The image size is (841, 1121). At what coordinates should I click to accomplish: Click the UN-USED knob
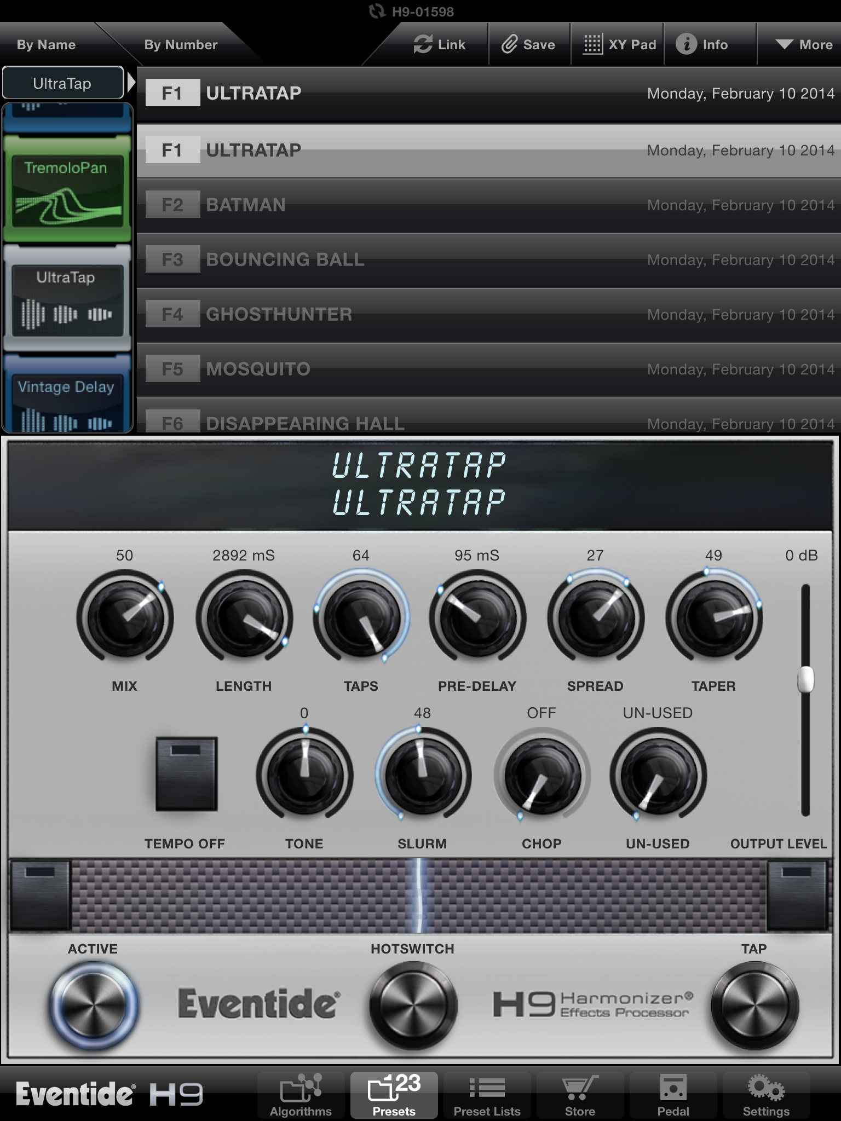(x=658, y=775)
